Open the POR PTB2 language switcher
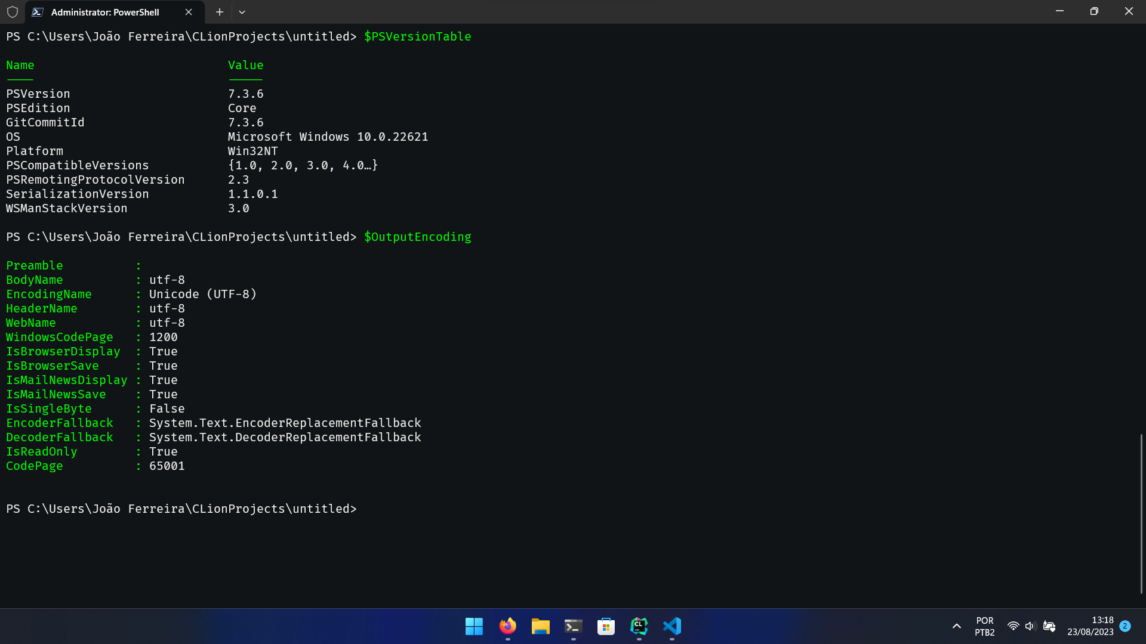Image resolution: width=1146 pixels, height=644 pixels. 985,626
